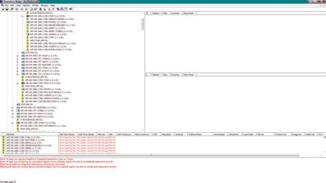Click the Save toolbar icon
Viewport: 326px width, 183px height.
[7, 10]
